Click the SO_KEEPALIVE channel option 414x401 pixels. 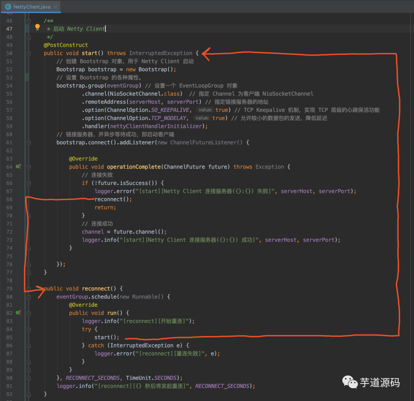pos(170,110)
